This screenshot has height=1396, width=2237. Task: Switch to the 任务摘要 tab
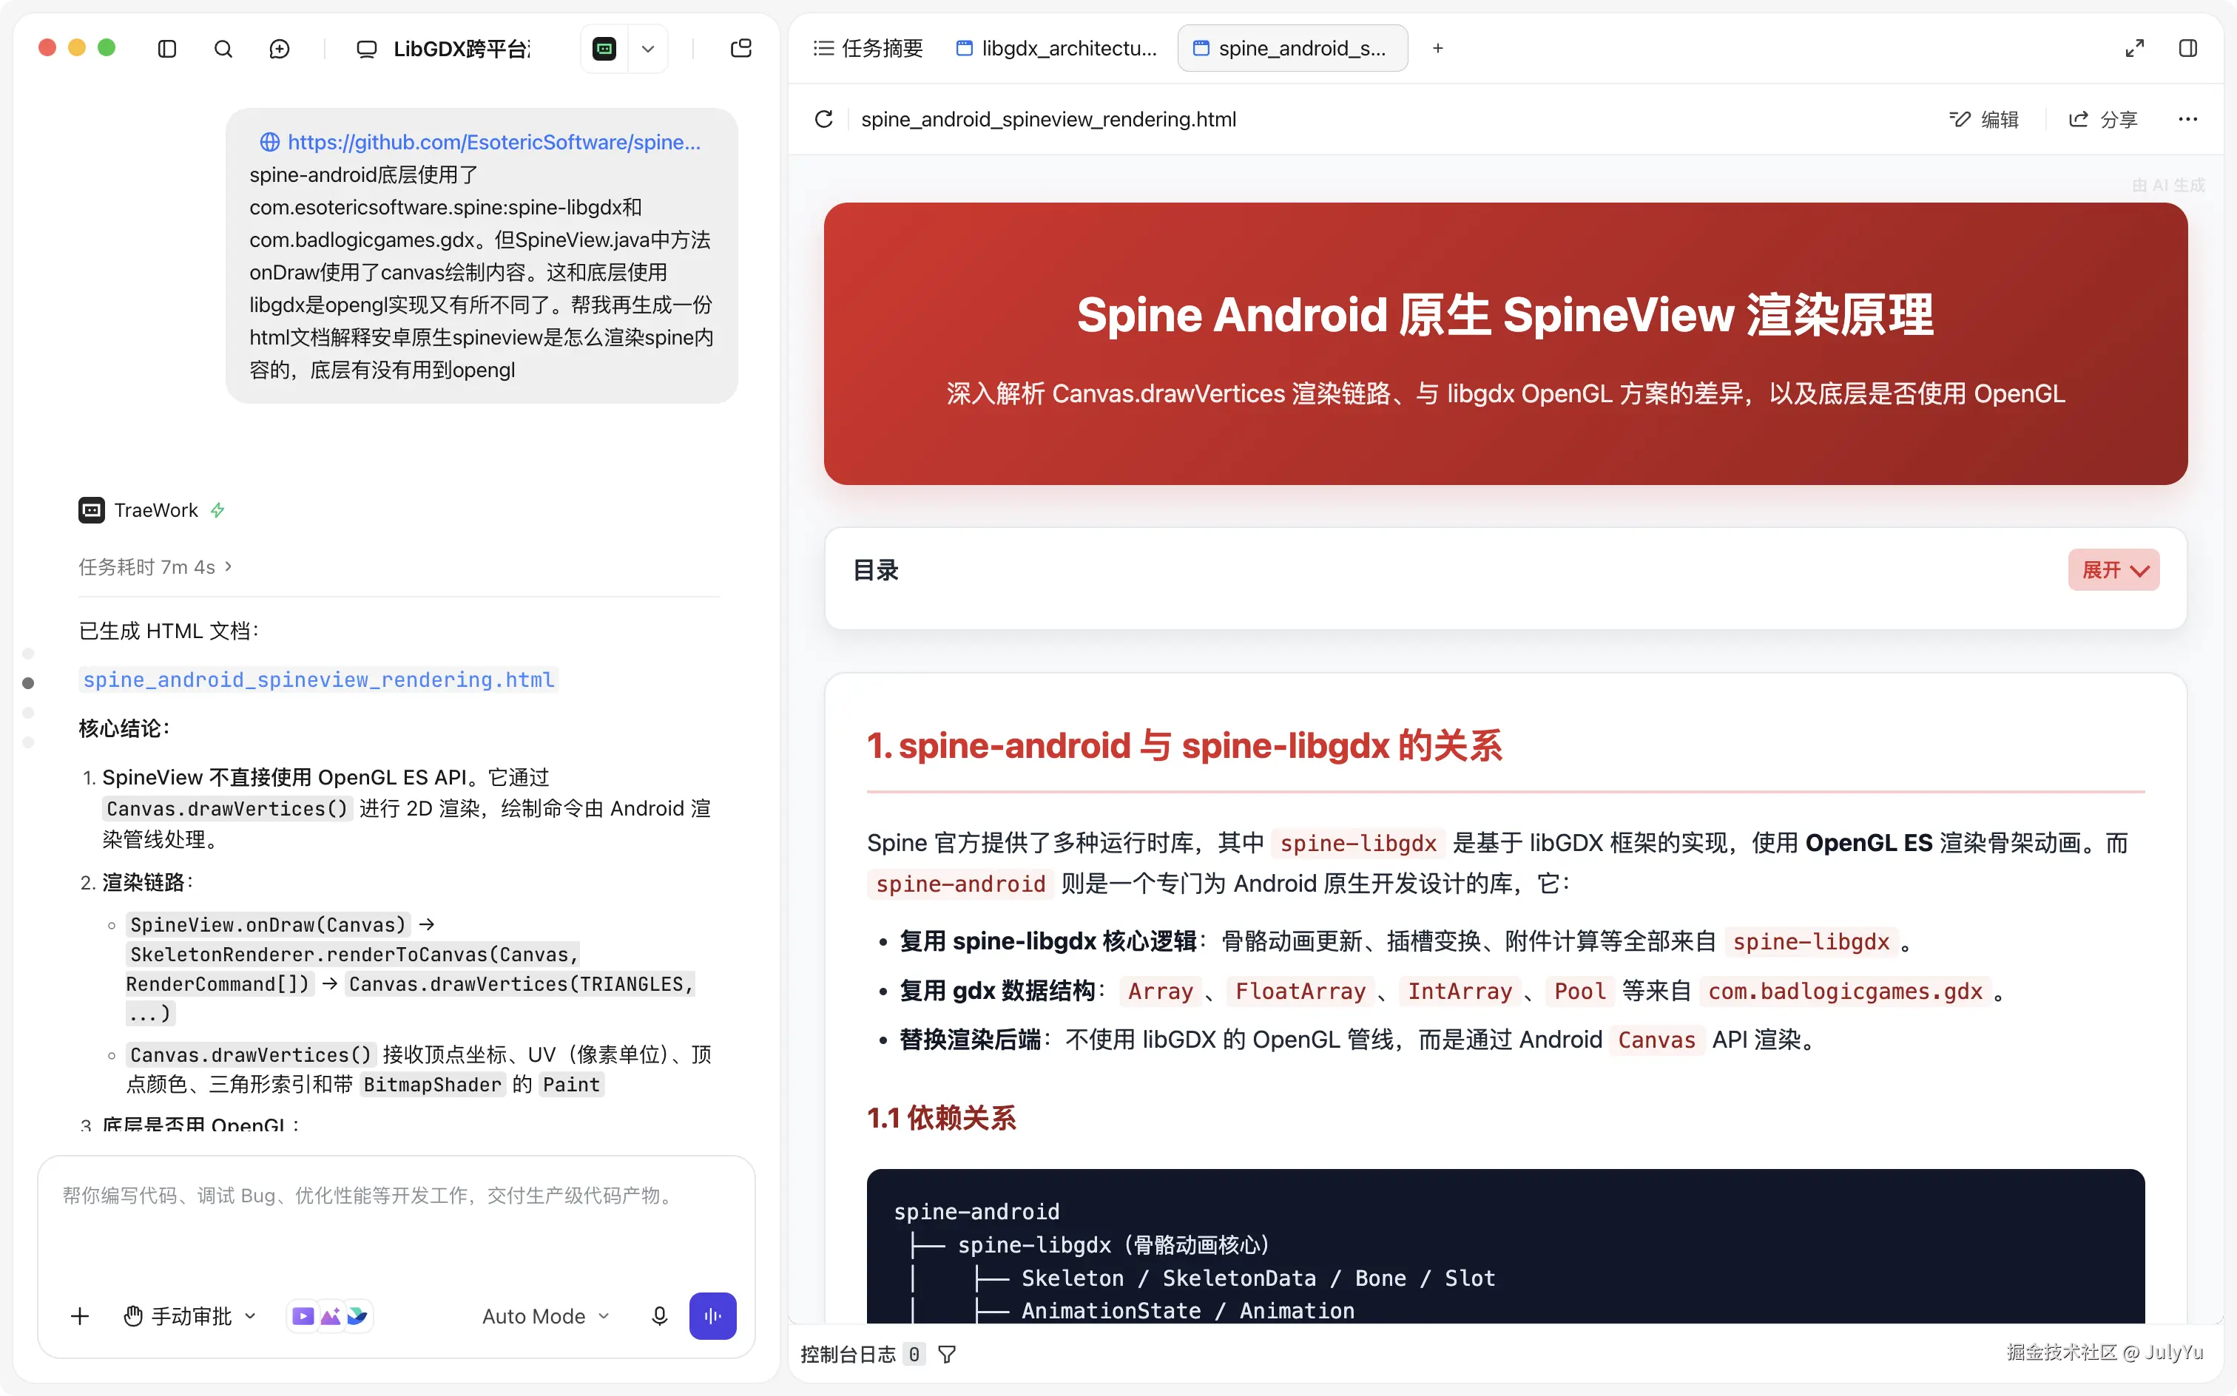(x=868, y=48)
